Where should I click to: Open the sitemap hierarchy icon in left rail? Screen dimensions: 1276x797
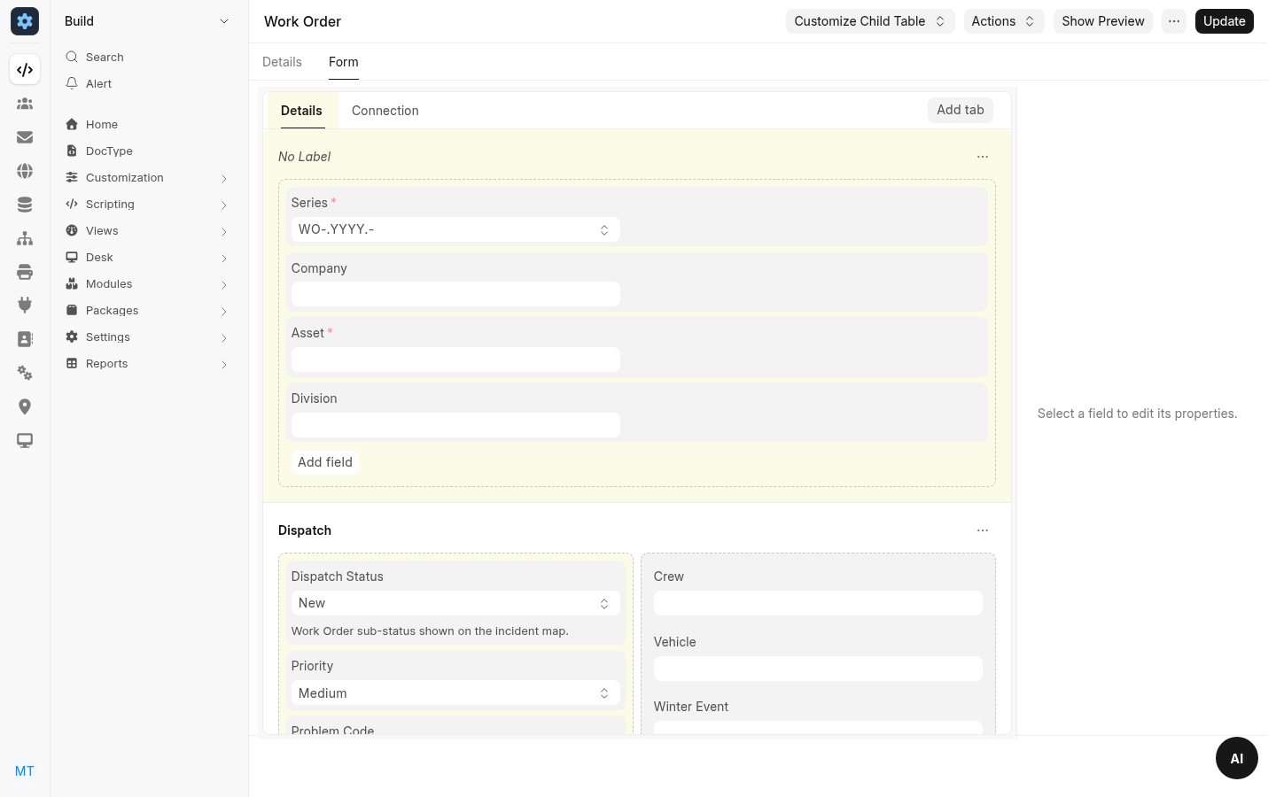(x=25, y=238)
